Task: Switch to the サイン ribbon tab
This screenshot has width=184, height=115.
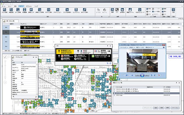Action: [21, 6]
